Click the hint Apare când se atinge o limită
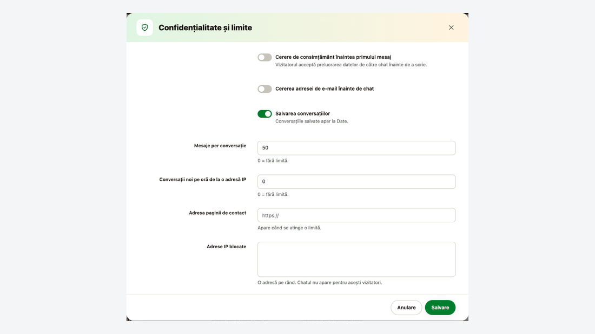 click(289, 228)
